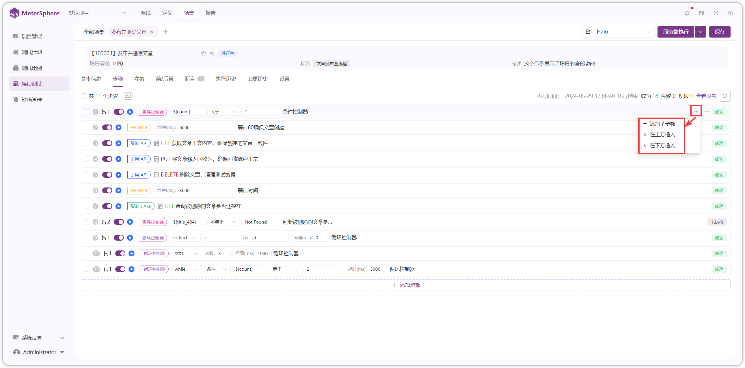The height and width of the screenshot is (368, 745).
Task: Click the plus icon on the condition controller row
Action: (696, 112)
